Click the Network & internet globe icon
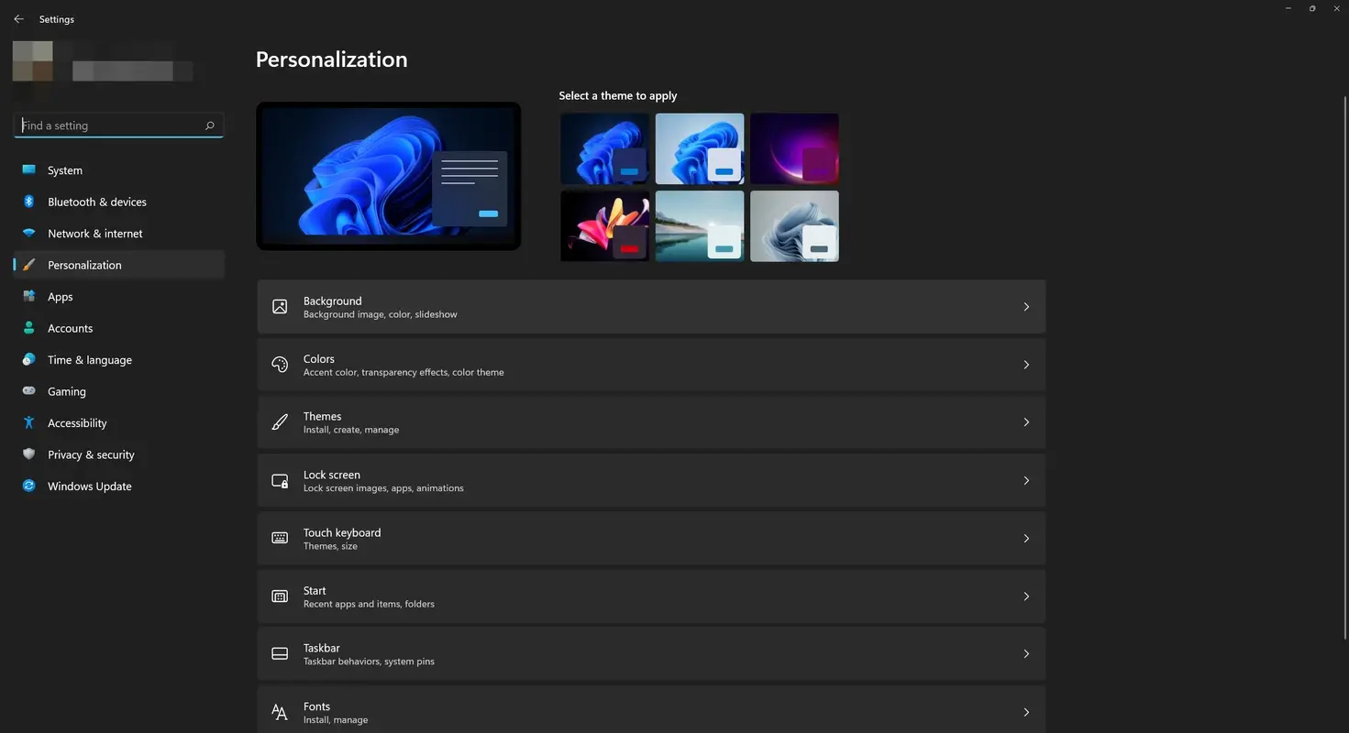Screen dimensions: 1349x733 (28, 233)
